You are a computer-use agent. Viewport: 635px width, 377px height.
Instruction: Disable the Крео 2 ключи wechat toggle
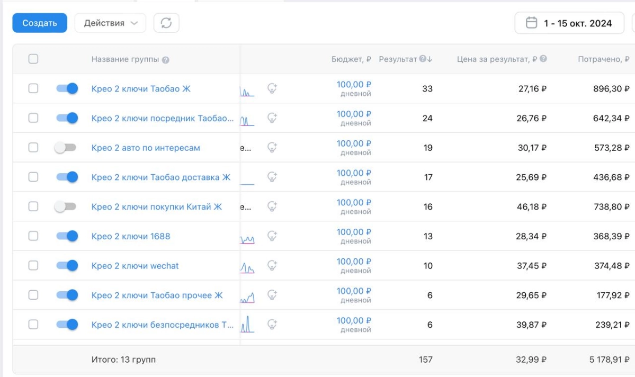[67, 266]
